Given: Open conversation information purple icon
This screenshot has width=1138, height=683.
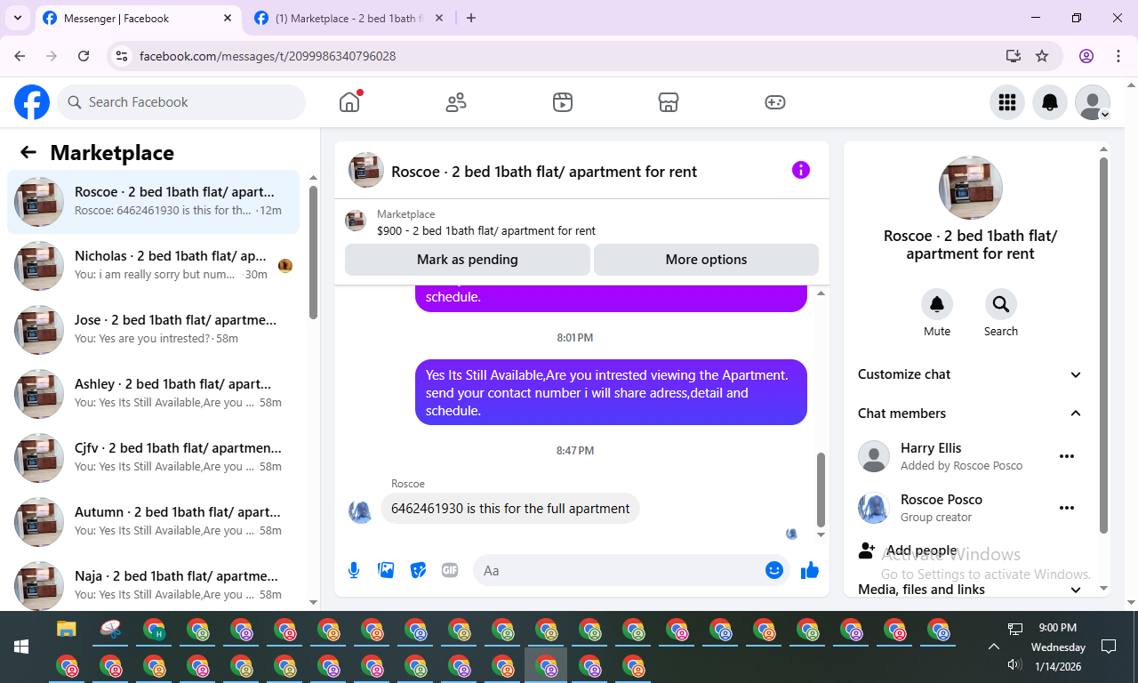Looking at the screenshot, I should [801, 170].
